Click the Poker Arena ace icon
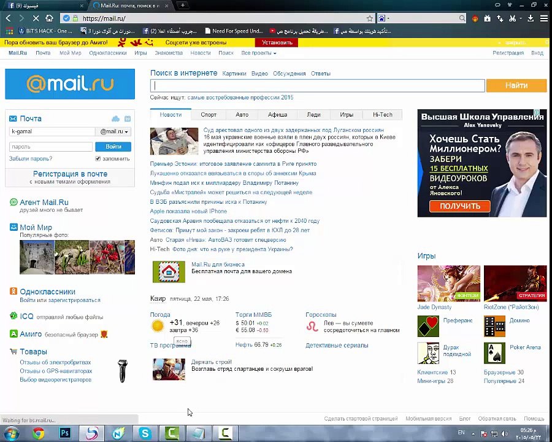The height and width of the screenshot is (442, 552). pos(494,353)
